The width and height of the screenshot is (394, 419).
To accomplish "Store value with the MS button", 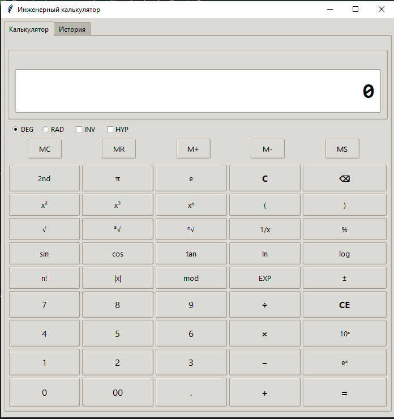I will 342,149.
